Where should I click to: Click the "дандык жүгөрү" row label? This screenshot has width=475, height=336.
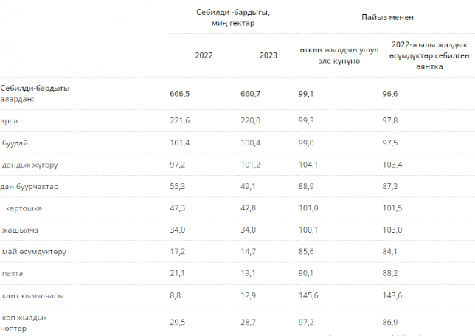point(30,164)
